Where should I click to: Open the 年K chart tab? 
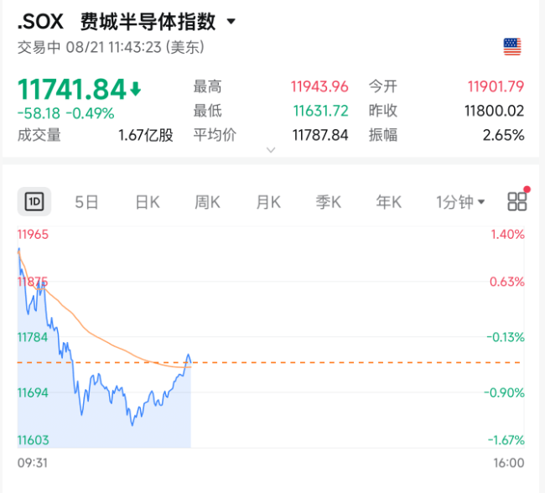pyautogui.click(x=388, y=202)
